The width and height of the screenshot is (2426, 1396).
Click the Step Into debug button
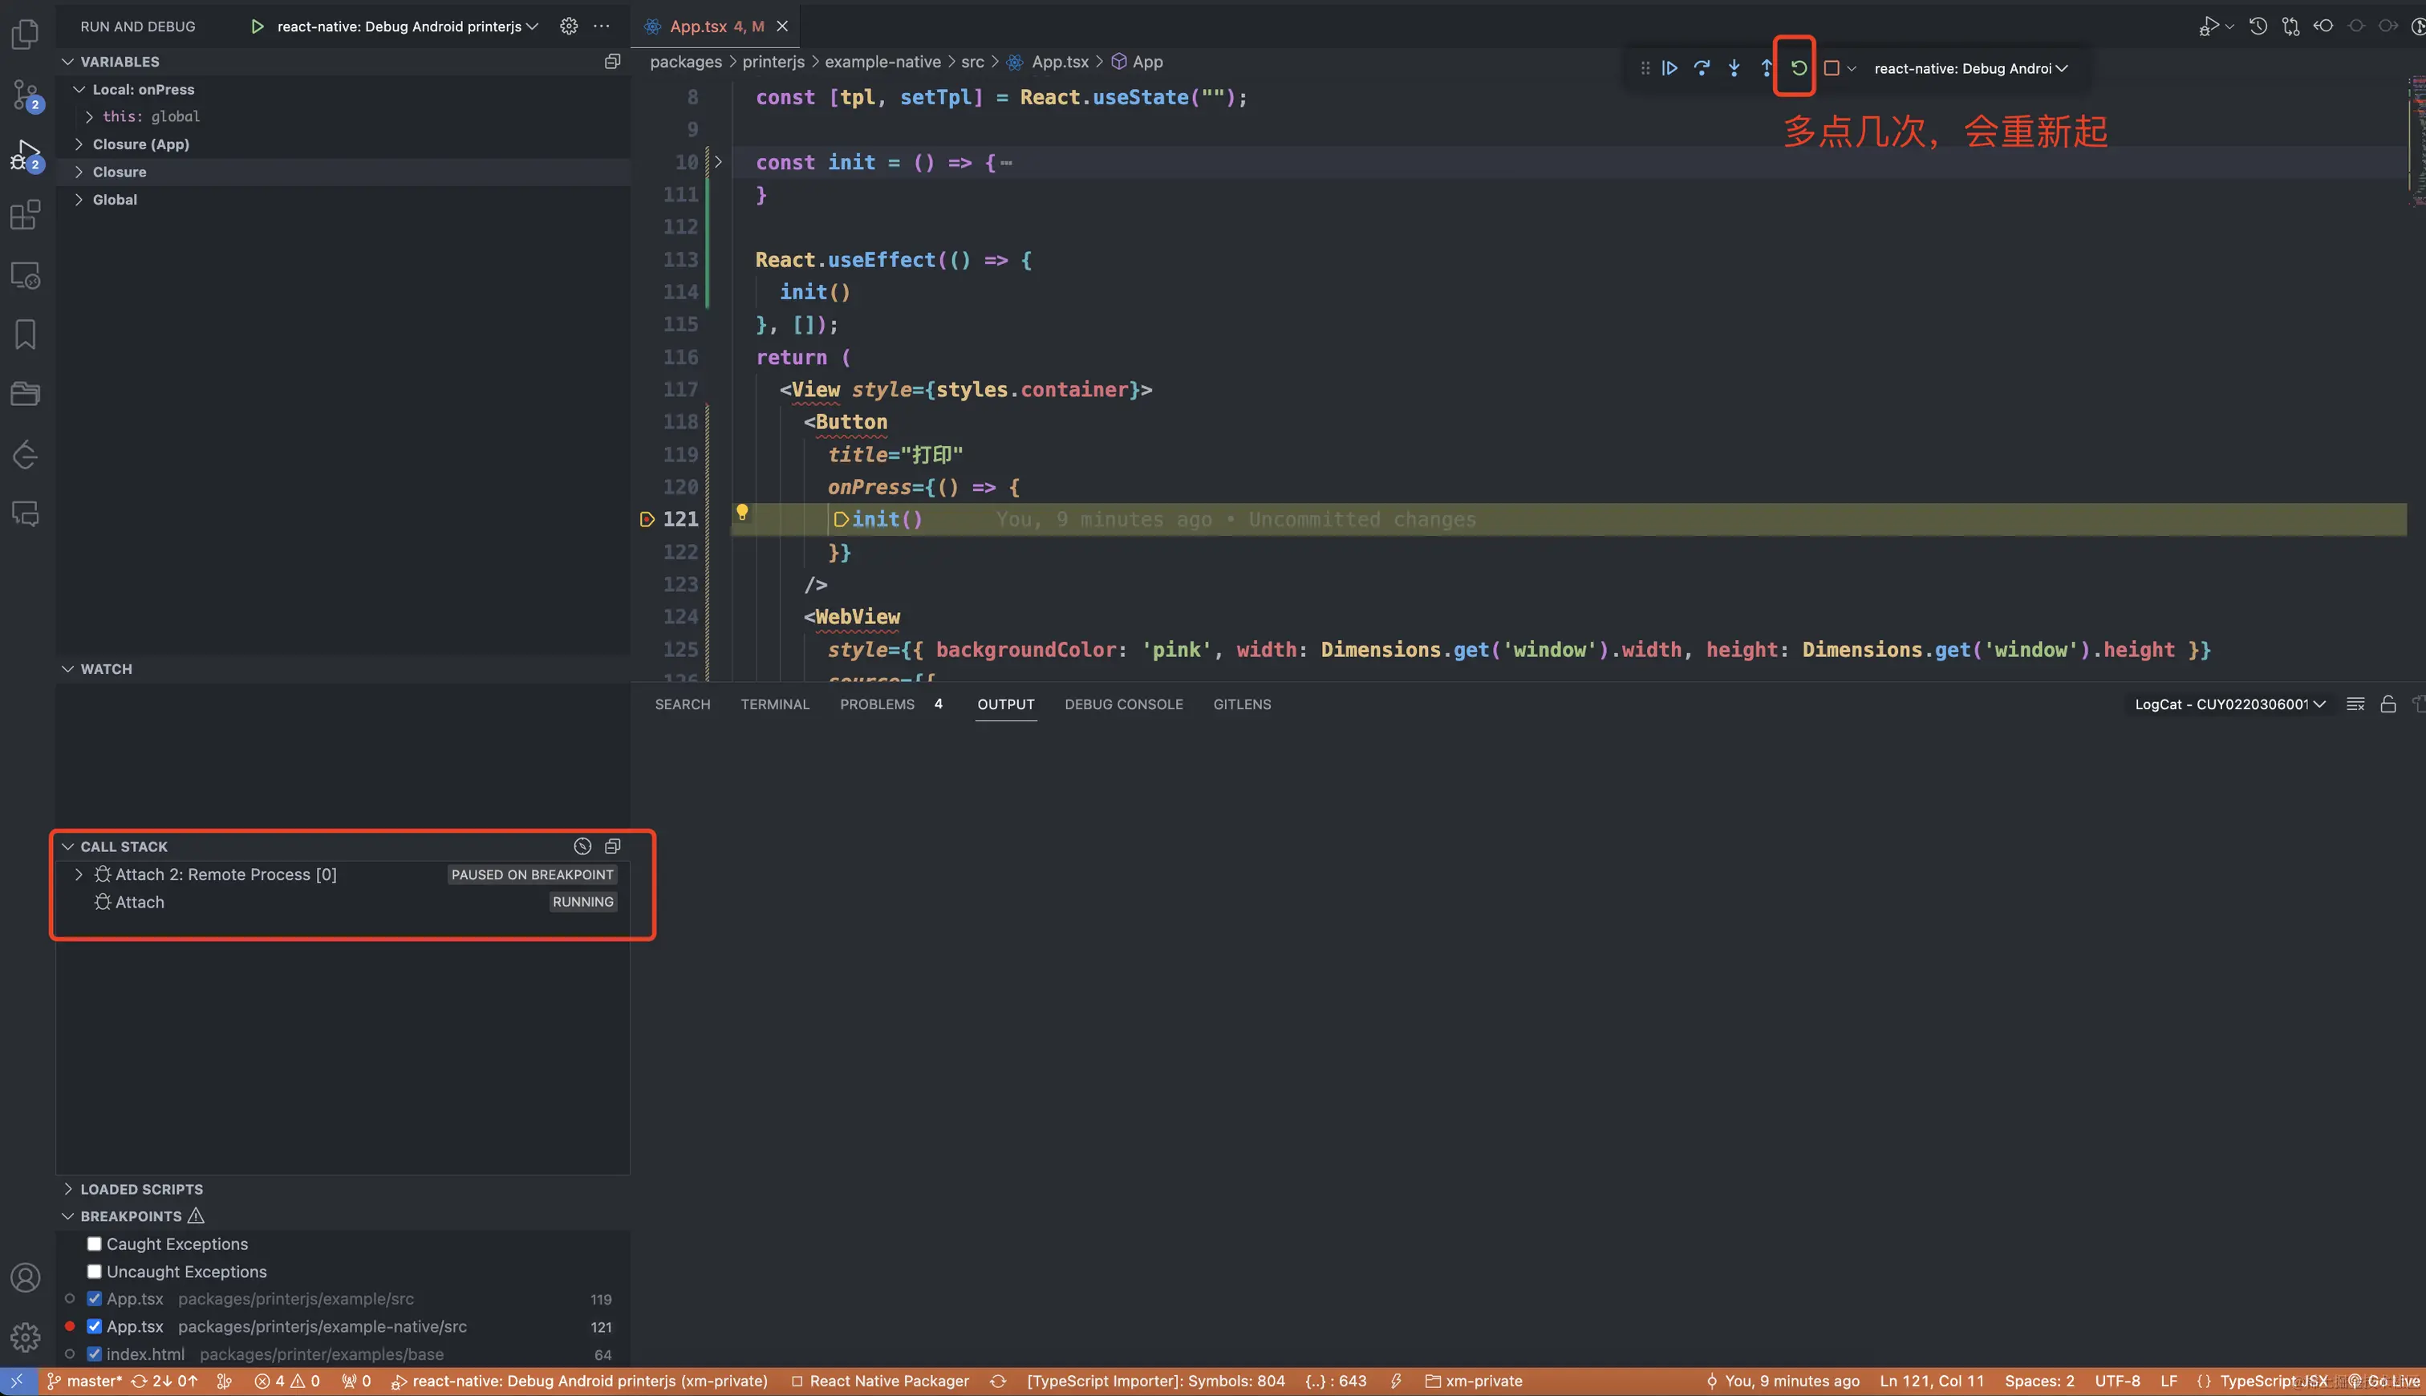point(1734,68)
